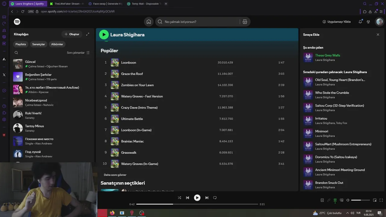The width and height of the screenshot is (386, 217).
Task: Open Windows notification center icon
Action: click(x=379, y=213)
